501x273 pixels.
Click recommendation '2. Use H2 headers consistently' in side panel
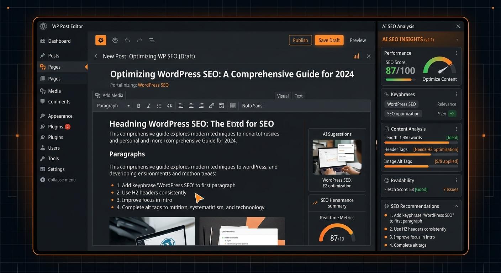pyautogui.click(x=418, y=229)
